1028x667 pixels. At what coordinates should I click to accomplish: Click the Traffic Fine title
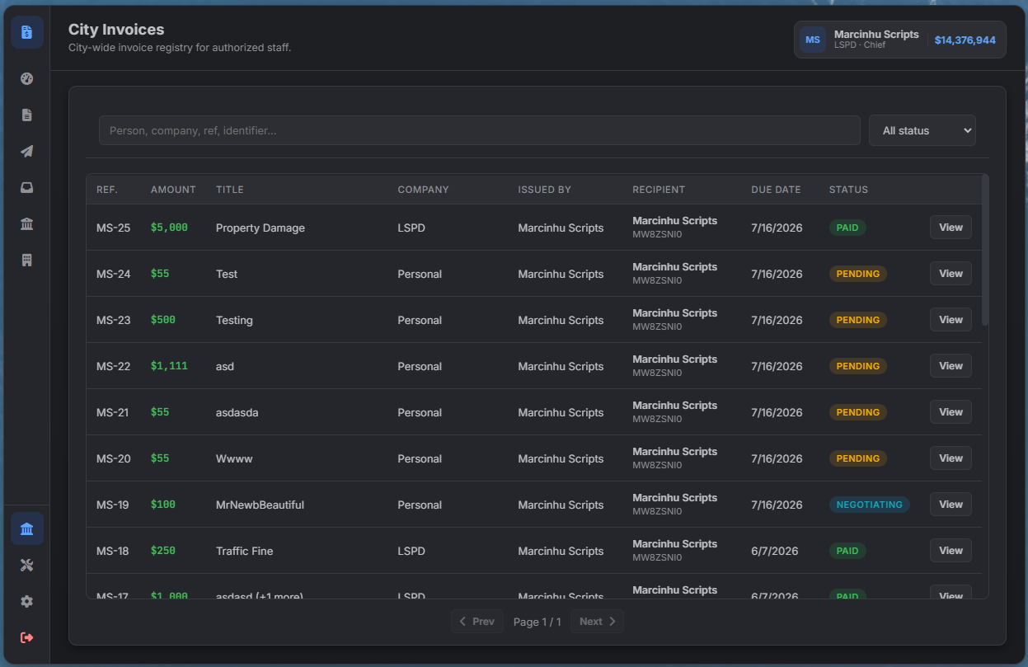pos(244,551)
